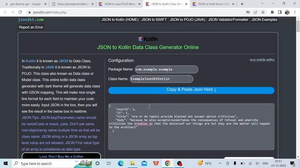Open JSON to Kotlin (HOME) menu item
Image resolution: width=300 pixels, height=168 pixels.
(x=120, y=20)
